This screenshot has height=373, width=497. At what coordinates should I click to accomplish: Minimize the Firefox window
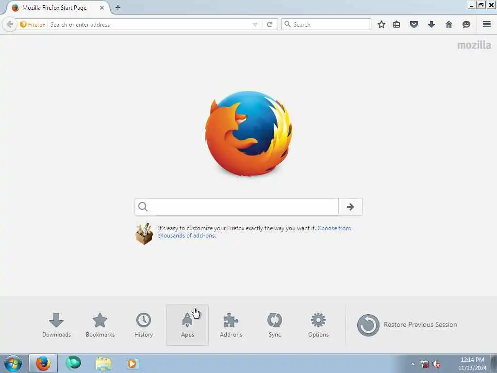tap(471, 5)
